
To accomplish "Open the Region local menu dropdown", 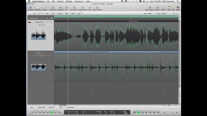I will coord(60,14).
